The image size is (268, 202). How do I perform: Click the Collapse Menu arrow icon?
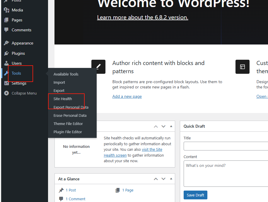[x=6, y=93]
